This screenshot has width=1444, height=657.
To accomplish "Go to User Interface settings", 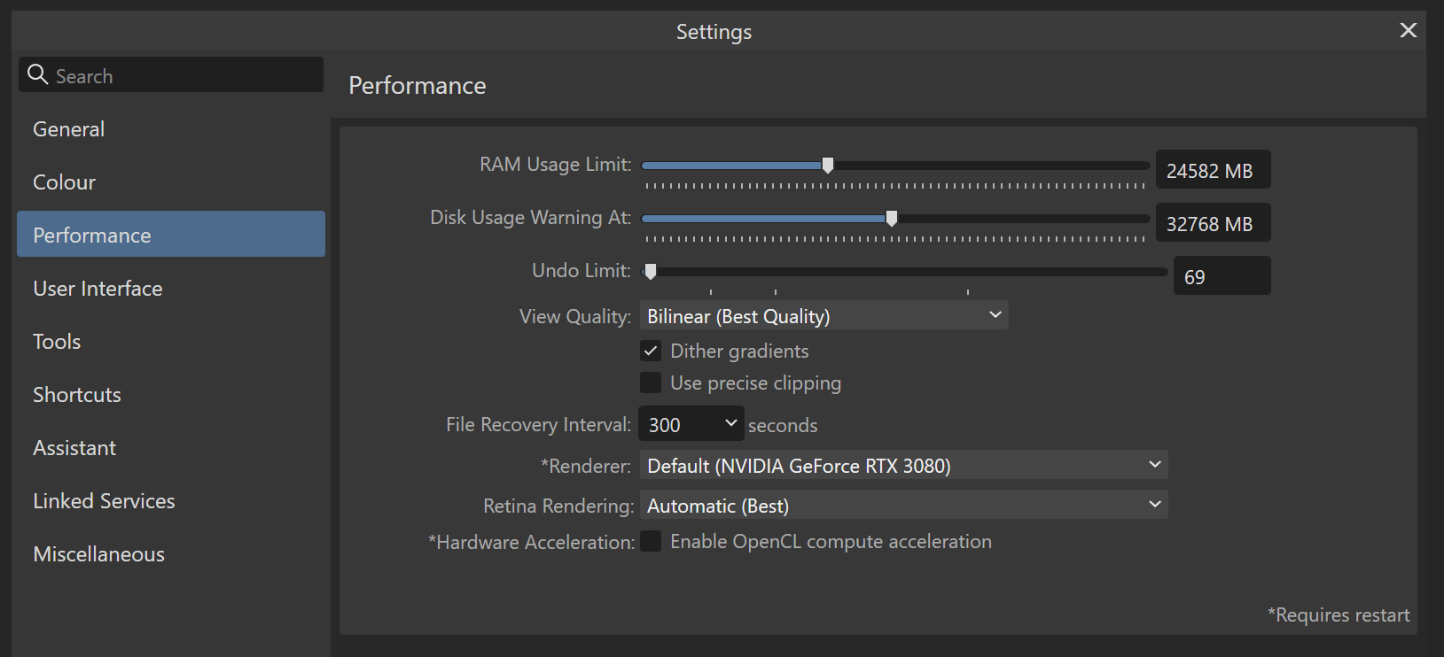I will click(x=98, y=289).
